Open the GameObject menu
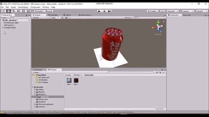 (x=23, y=7)
